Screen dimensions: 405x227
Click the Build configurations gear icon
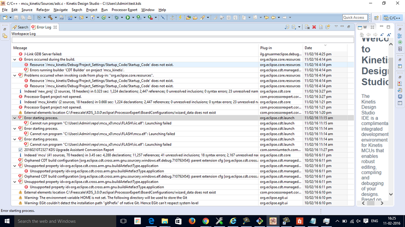(x=39, y=17)
